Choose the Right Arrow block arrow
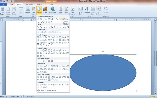The image size is (157, 98). click(38, 50)
